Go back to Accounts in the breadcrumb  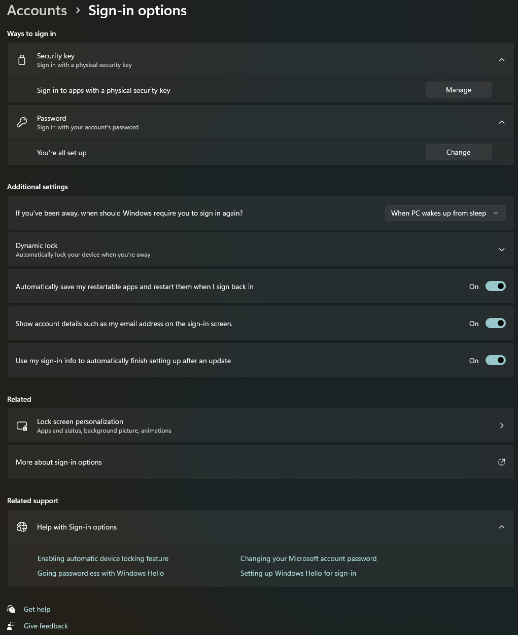tap(37, 11)
